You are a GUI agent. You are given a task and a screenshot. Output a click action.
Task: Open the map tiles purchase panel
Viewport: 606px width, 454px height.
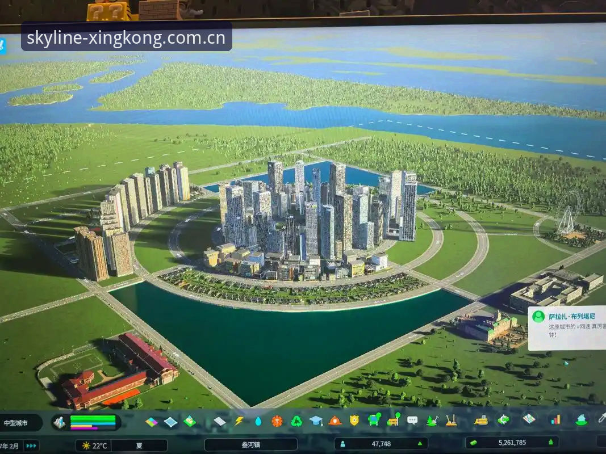tap(529, 419)
